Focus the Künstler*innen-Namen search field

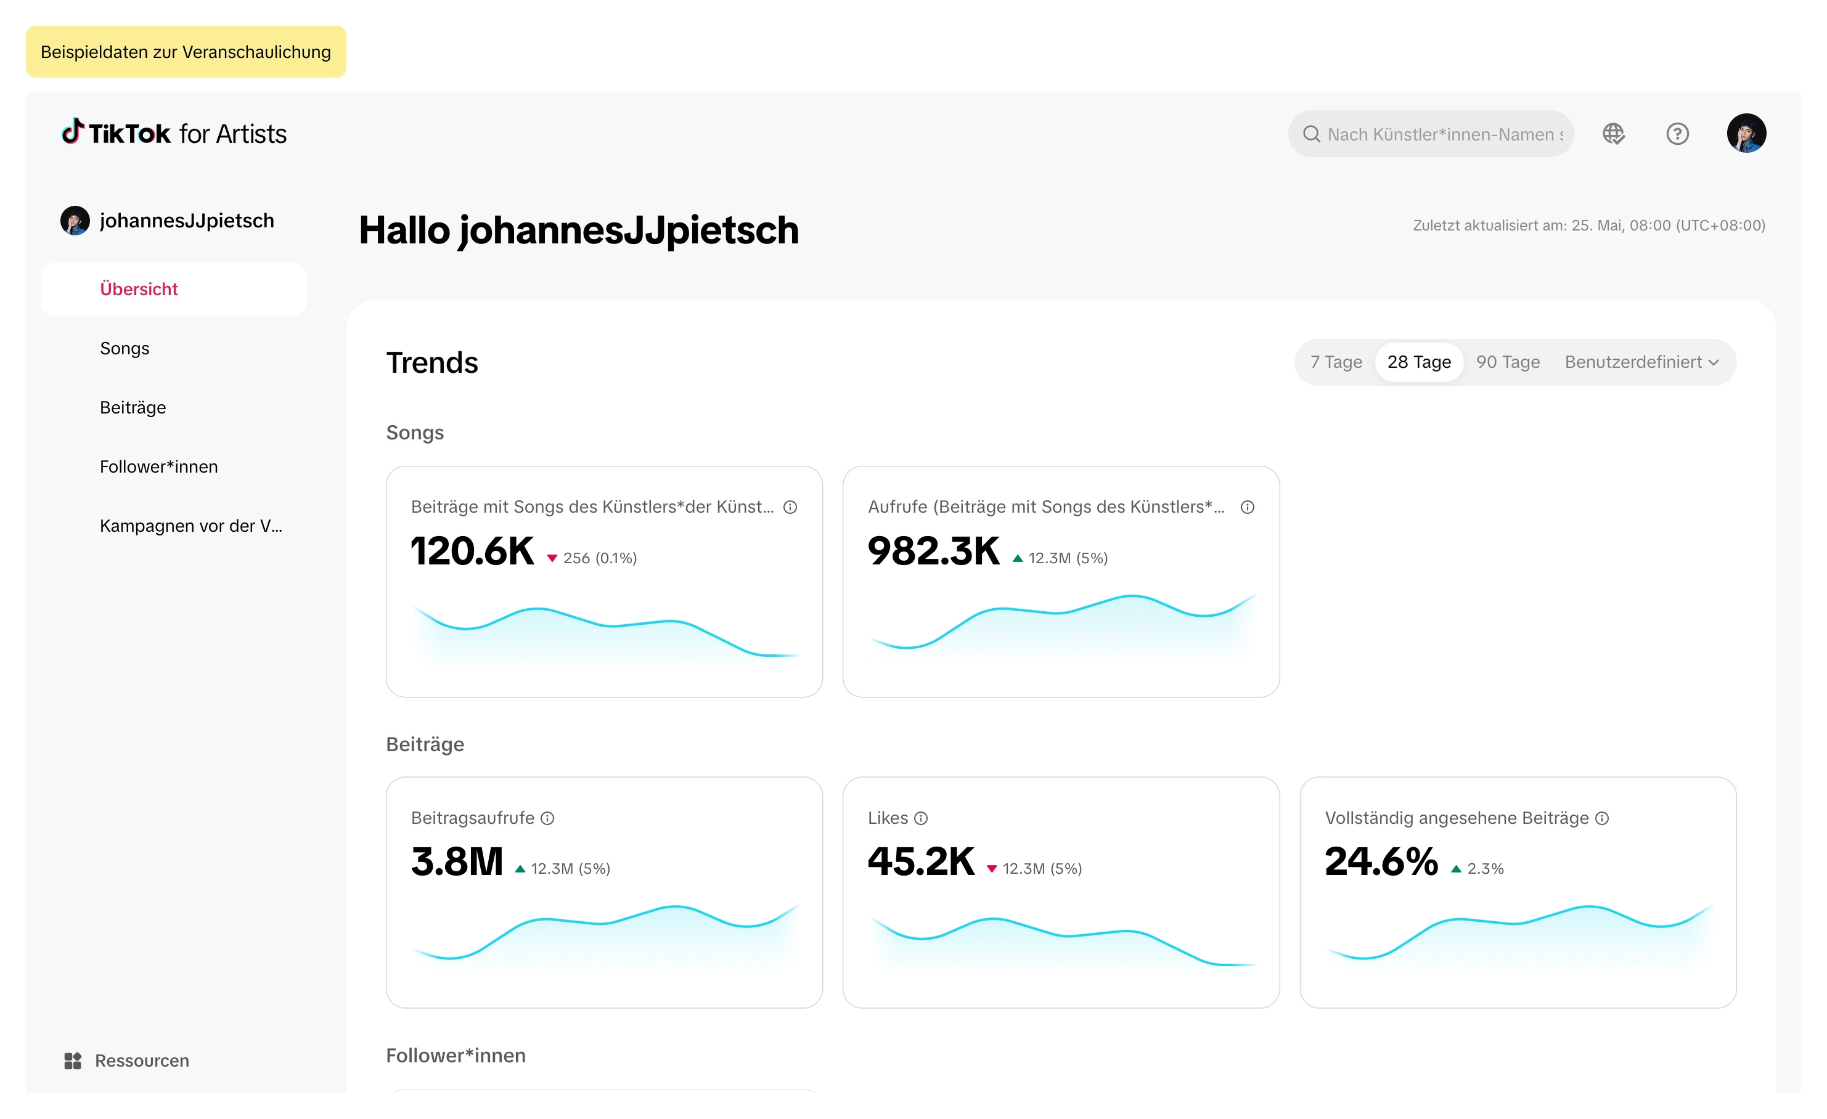tap(1431, 134)
